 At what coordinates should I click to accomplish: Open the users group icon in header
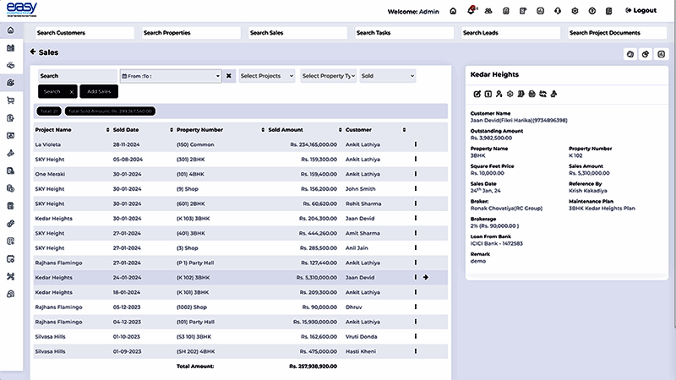click(x=488, y=11)
